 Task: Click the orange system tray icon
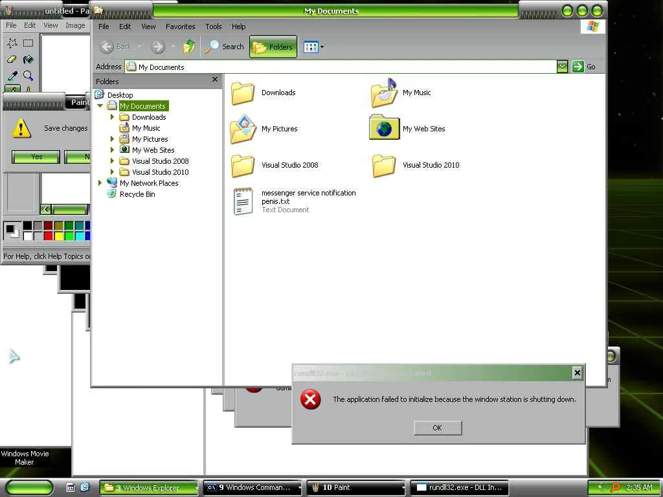click(x=616, y=487)
